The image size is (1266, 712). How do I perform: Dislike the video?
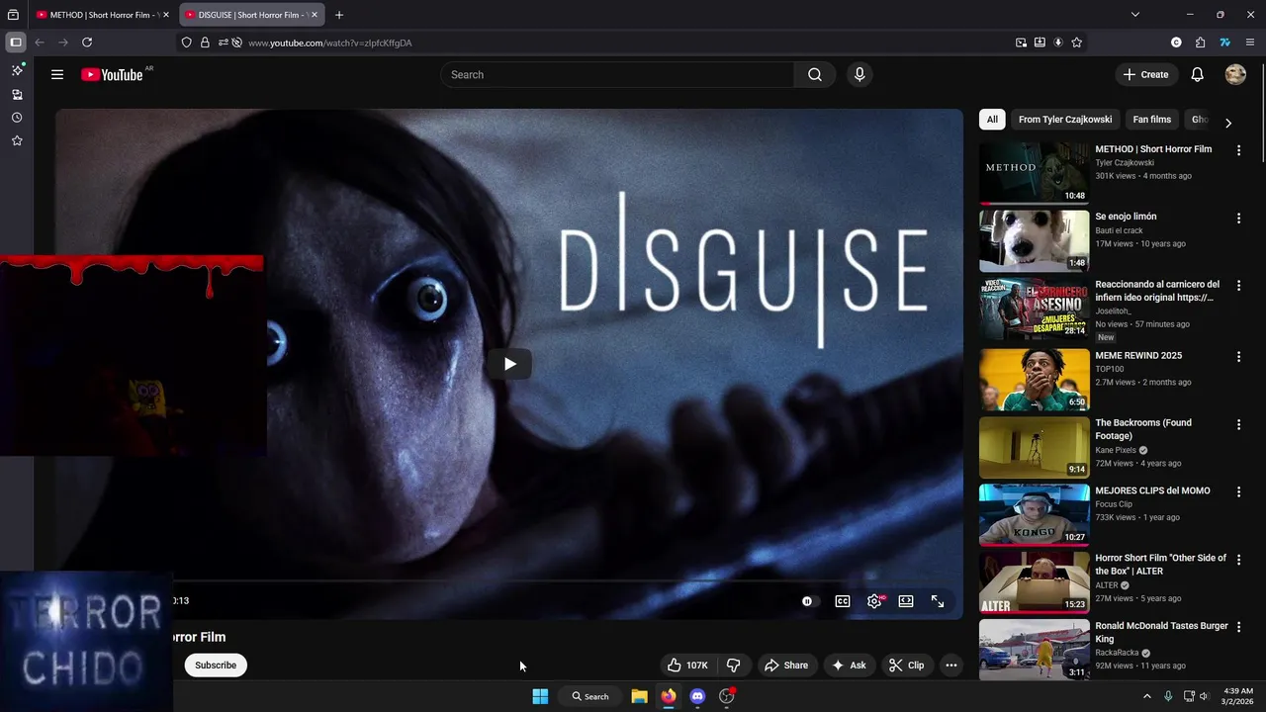click(734, 666)
